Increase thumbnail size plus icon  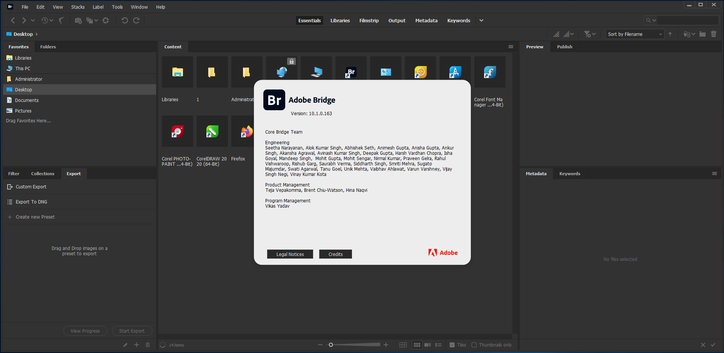pos(386,345)
